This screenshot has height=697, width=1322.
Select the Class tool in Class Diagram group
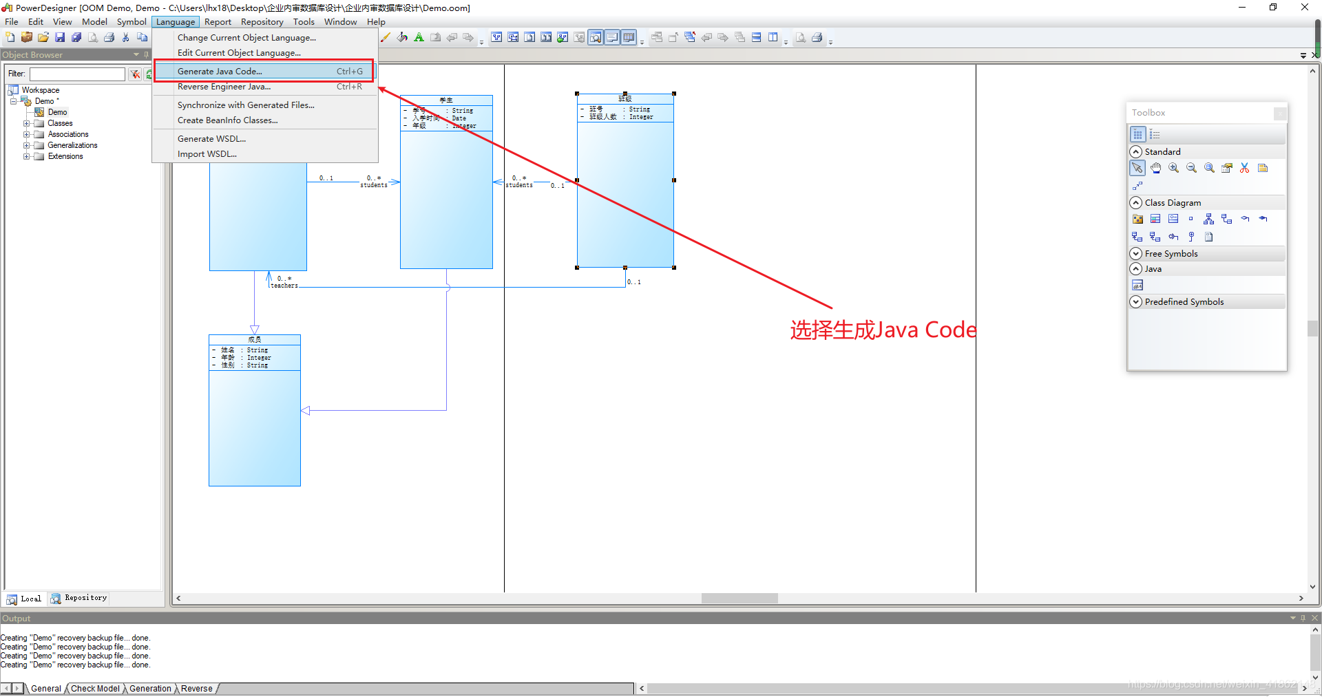(1155, 219)
